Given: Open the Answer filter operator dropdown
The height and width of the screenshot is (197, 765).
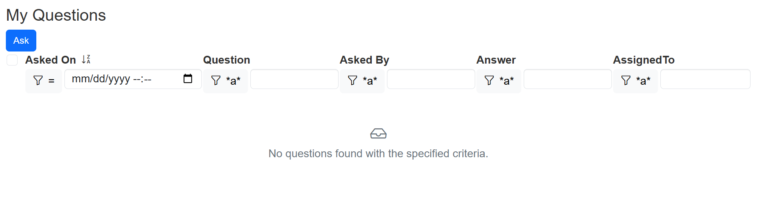Looking at the screenshot, I should (x=499, y=81).
